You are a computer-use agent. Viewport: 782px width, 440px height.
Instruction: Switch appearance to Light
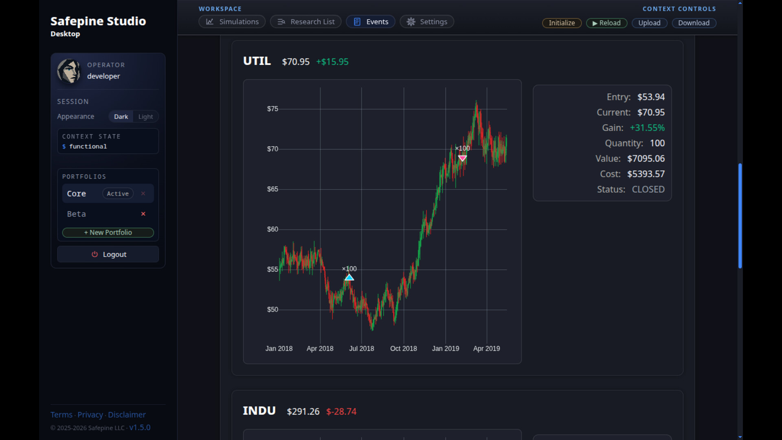click(x=145, y=117)
